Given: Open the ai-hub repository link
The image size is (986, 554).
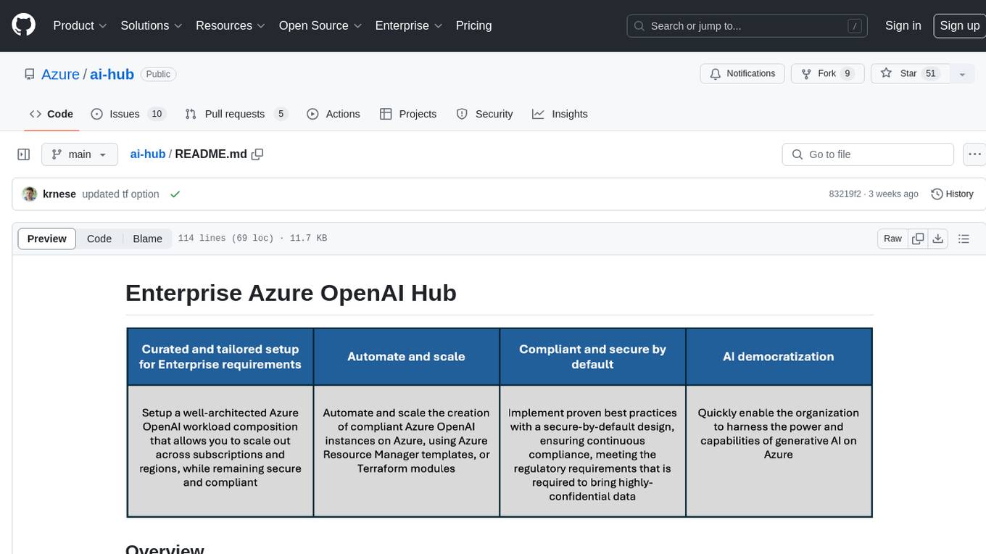Looking at the screenshot, I should pyautogui.click(x=112, y=74).
